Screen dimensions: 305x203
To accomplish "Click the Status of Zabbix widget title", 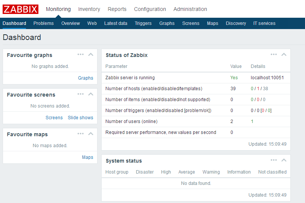I will pos(127,55).
